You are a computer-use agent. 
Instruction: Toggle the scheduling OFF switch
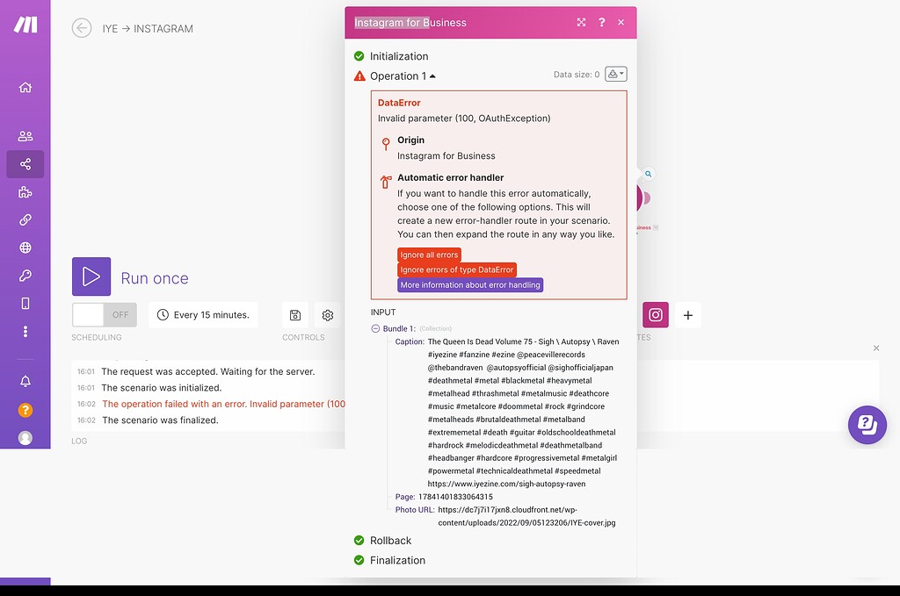click(x=105, y=314)
